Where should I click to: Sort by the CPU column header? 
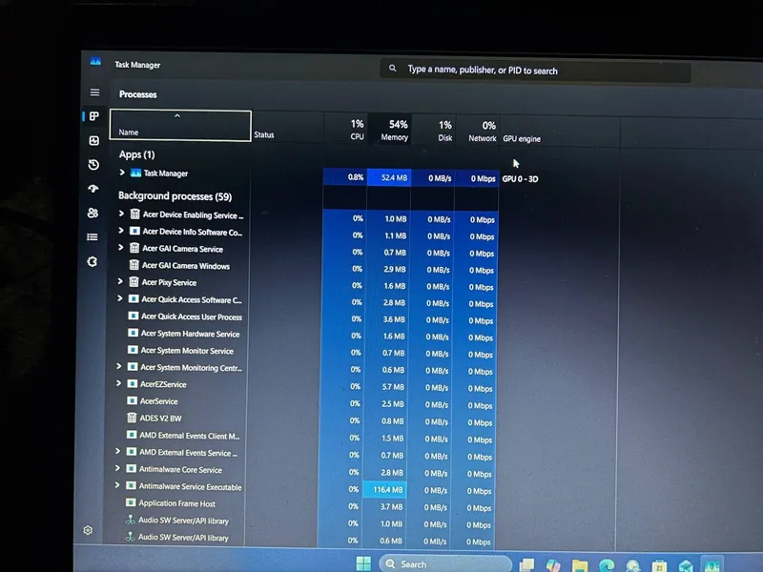346,129
